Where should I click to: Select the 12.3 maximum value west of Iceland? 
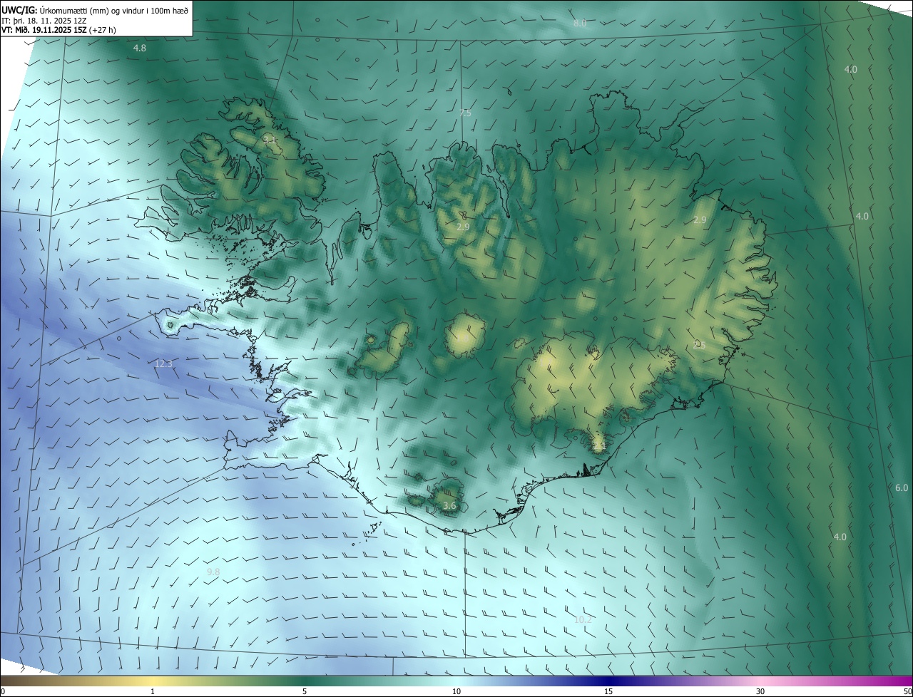(163, 364)
